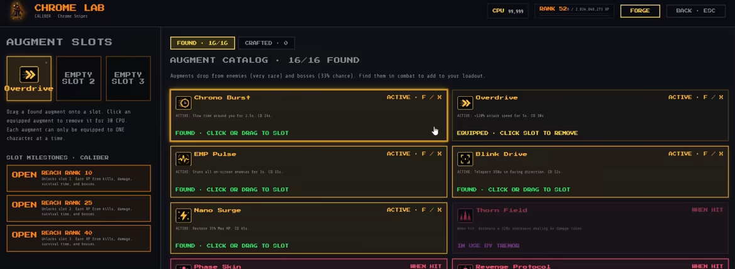Click Thorn Field's 'When Hit' label
The width and height of the screenshot is (735, 269).
coord(707,210)
